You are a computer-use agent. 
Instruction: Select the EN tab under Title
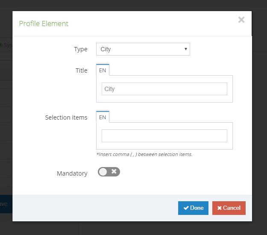tap(103, 70)
